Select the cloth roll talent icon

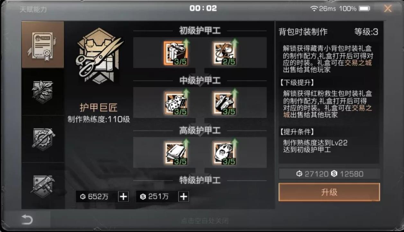click(x=175, y=153)
